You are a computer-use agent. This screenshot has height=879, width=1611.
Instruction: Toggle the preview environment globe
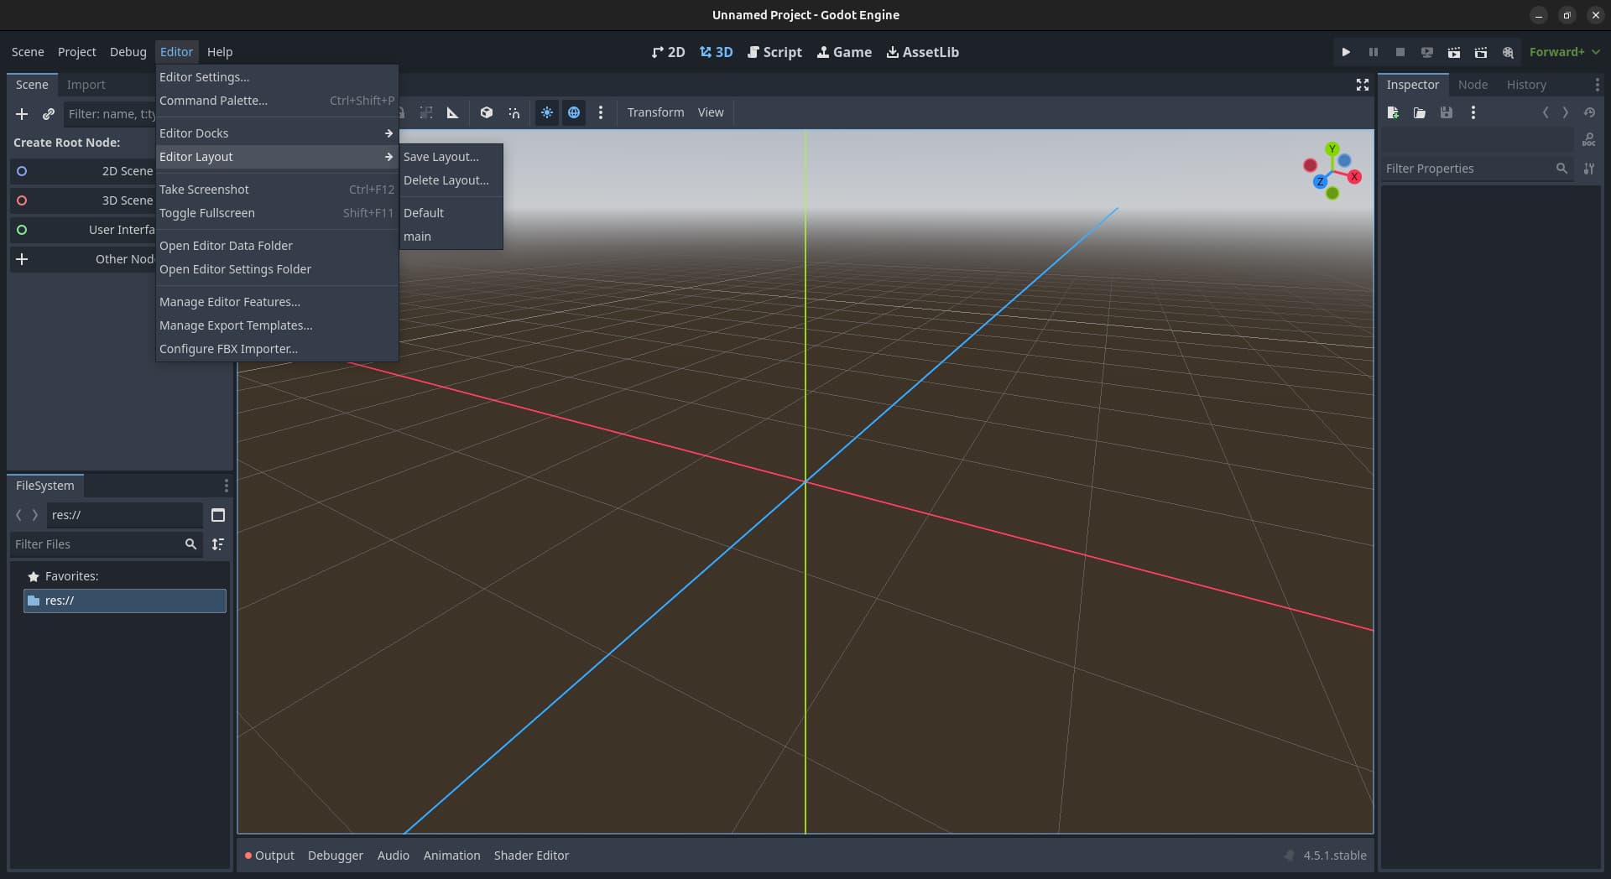point(574,112)
